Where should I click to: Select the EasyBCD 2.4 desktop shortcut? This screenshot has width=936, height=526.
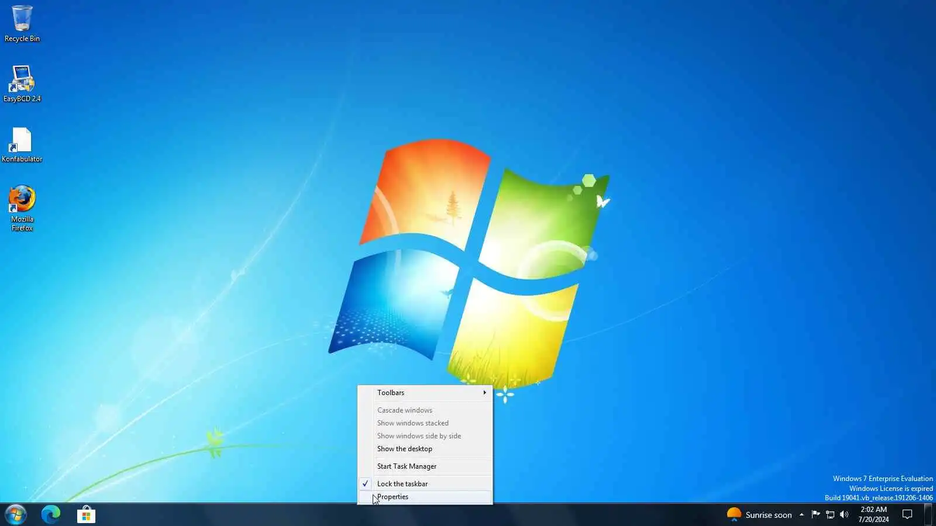click(22, 84)
